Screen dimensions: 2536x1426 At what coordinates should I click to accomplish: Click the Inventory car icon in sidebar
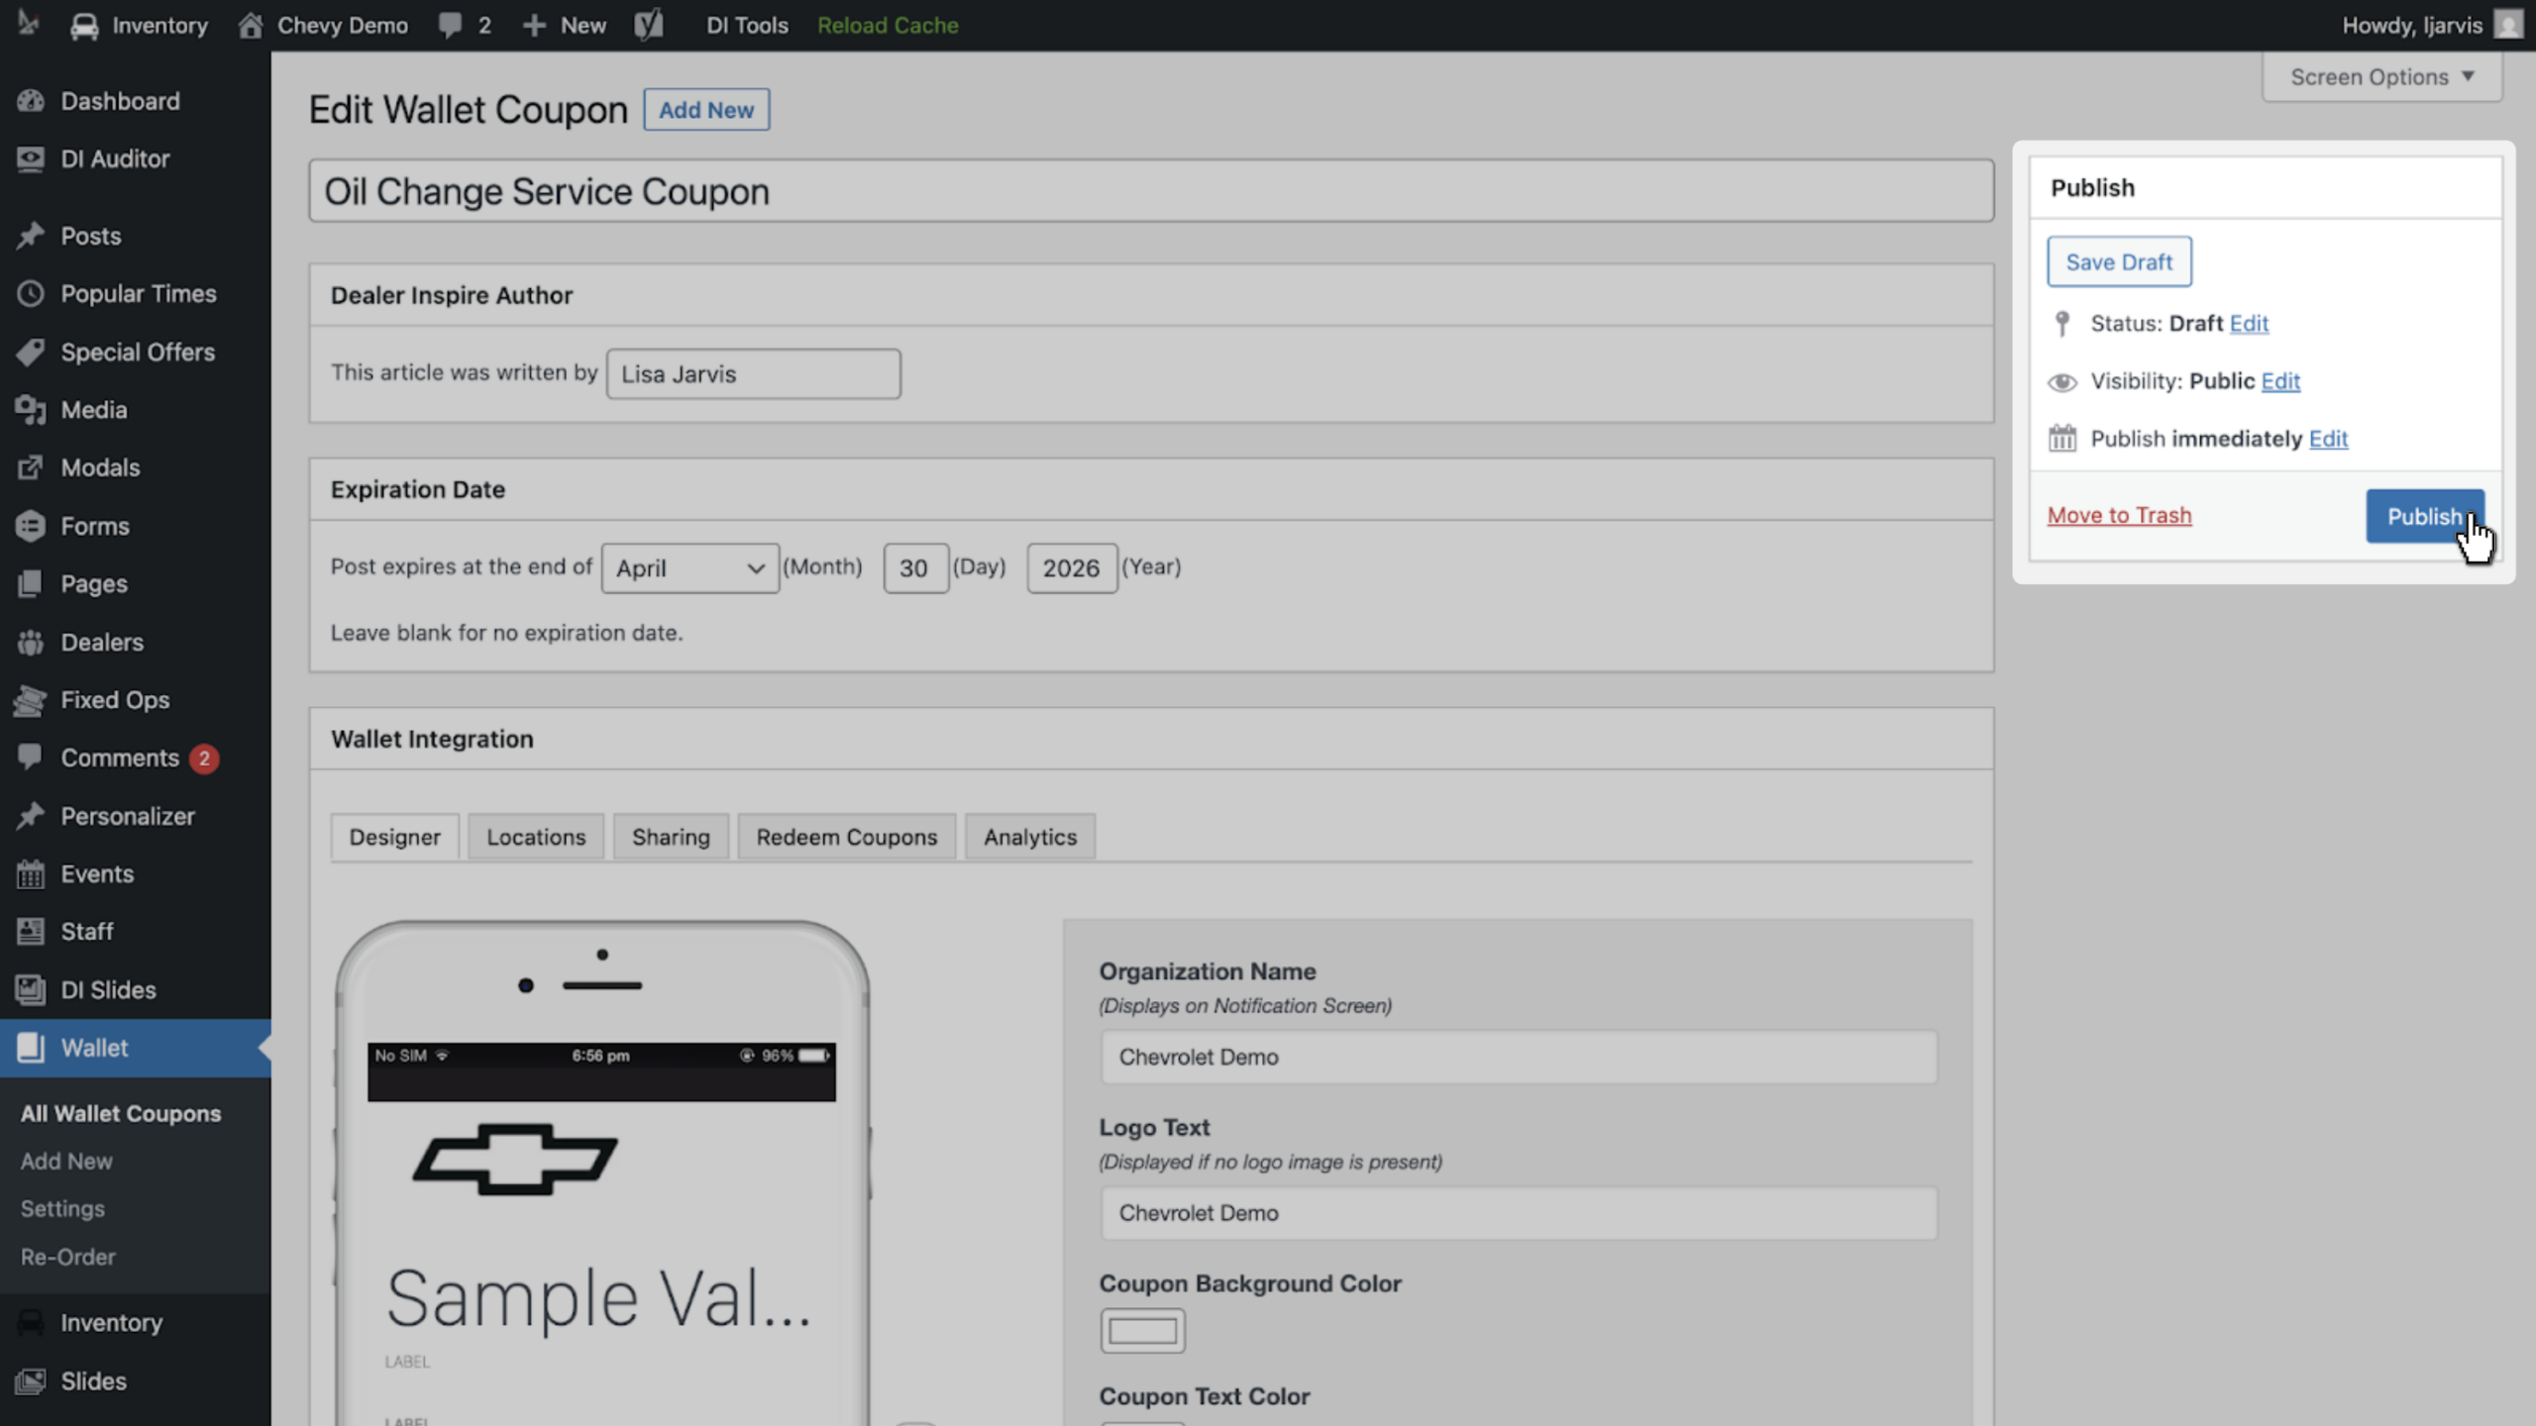click(x=31, y=1322)
